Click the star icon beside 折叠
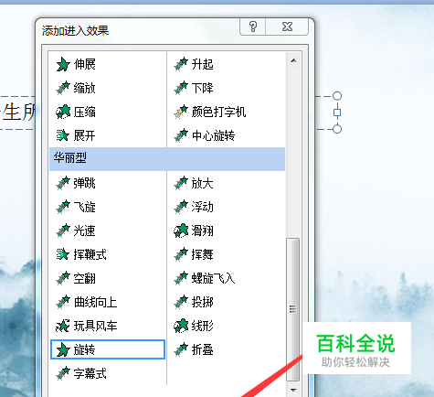The height and width of the screenshot is (397, 434). [181, 349]
